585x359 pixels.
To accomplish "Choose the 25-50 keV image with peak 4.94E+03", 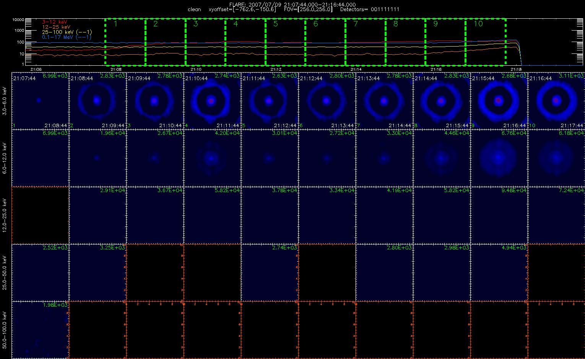I will click(499, 273).
